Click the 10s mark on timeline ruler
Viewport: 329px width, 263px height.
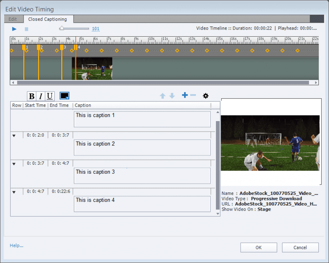pos(152,39)
